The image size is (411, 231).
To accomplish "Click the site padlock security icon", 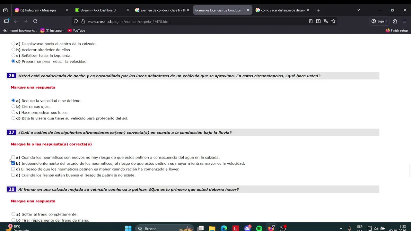I will click(x=83, y=21).
